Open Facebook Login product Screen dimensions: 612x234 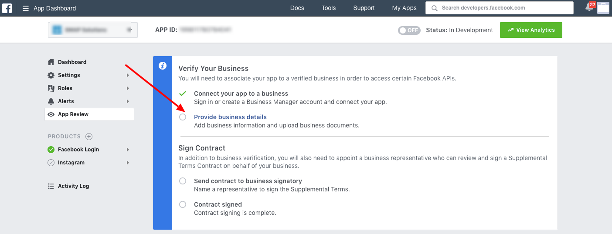click(78, 150)
